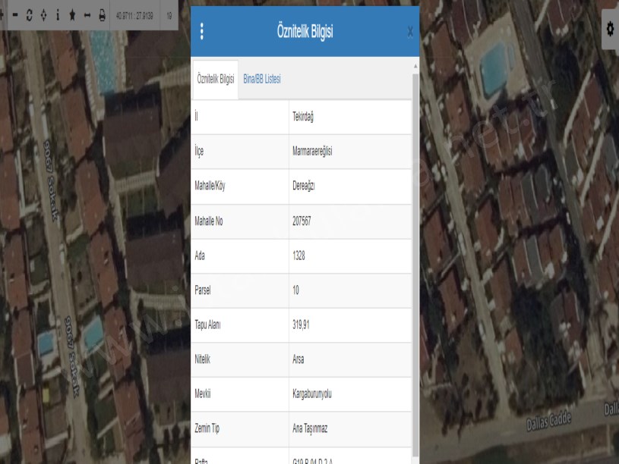The height and width of the screenshot is (464, 619).
Task: Click the star favorites icon
Action: point(73,15)
